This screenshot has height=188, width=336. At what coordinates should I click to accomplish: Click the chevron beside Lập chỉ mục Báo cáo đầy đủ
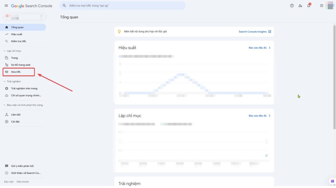(x=270, y=116)
